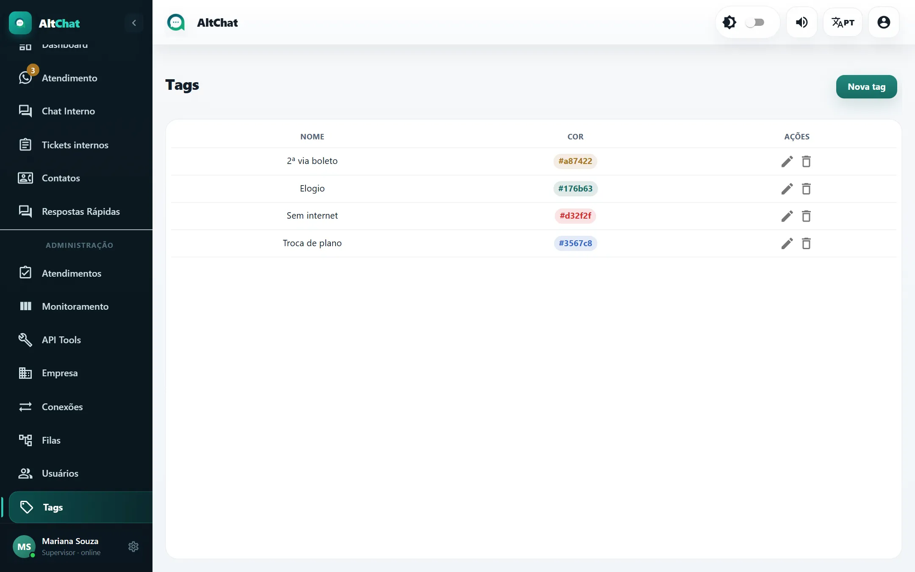Open the Atendimentos admin page
The image size is (915, 572).
tap(76, 273)
